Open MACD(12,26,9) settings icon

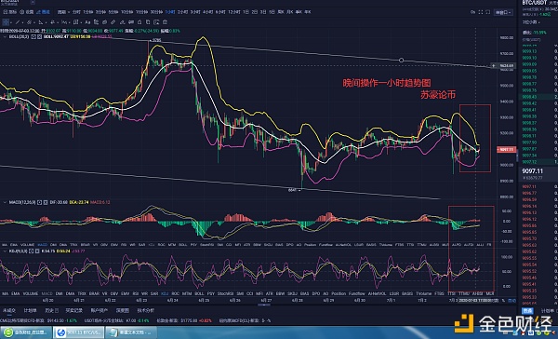pyautogui.click(x=40, y=202)
